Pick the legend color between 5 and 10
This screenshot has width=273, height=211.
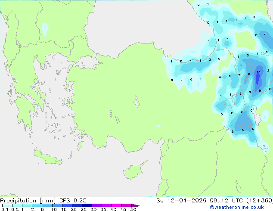[x=47, y=206]
